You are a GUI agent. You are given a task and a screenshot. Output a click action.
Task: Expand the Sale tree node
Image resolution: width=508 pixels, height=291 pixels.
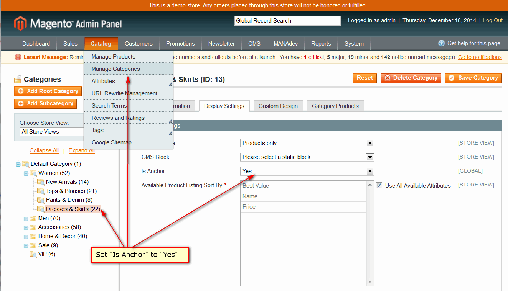point(26,246)
